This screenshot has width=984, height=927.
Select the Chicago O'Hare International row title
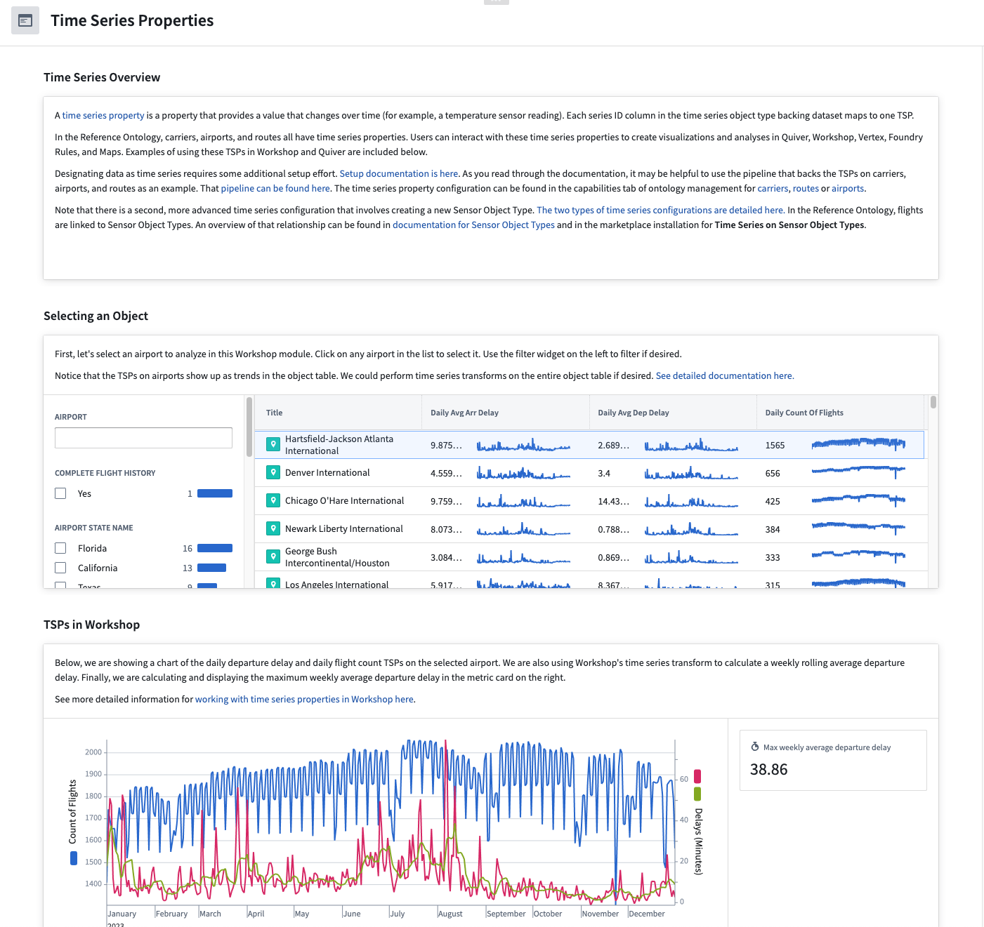coord(344,500)
